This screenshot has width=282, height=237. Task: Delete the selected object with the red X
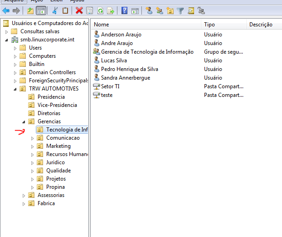pos(79,10)
